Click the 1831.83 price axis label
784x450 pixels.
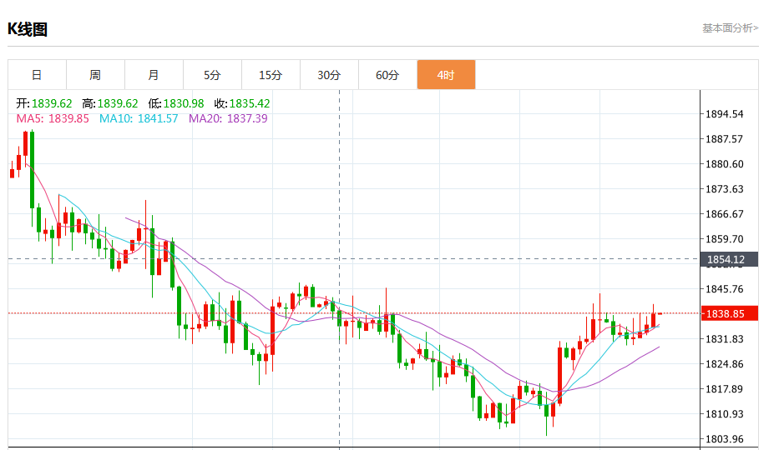coord(724,338)
